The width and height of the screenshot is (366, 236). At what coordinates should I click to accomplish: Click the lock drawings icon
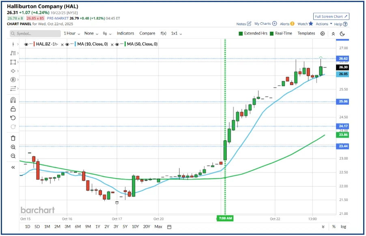click(x=13, y=109)
